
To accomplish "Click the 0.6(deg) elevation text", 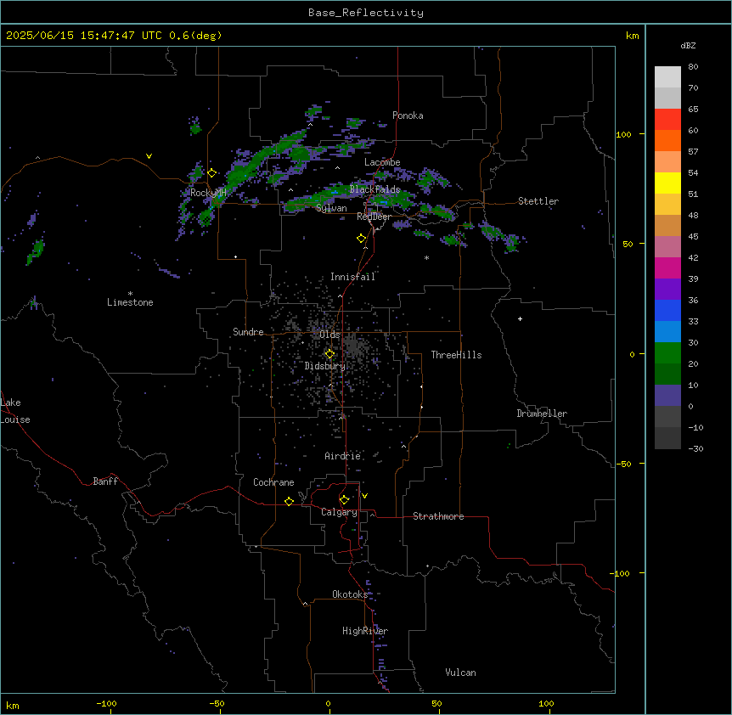I will pyautogui.click(x=195, y=36).
